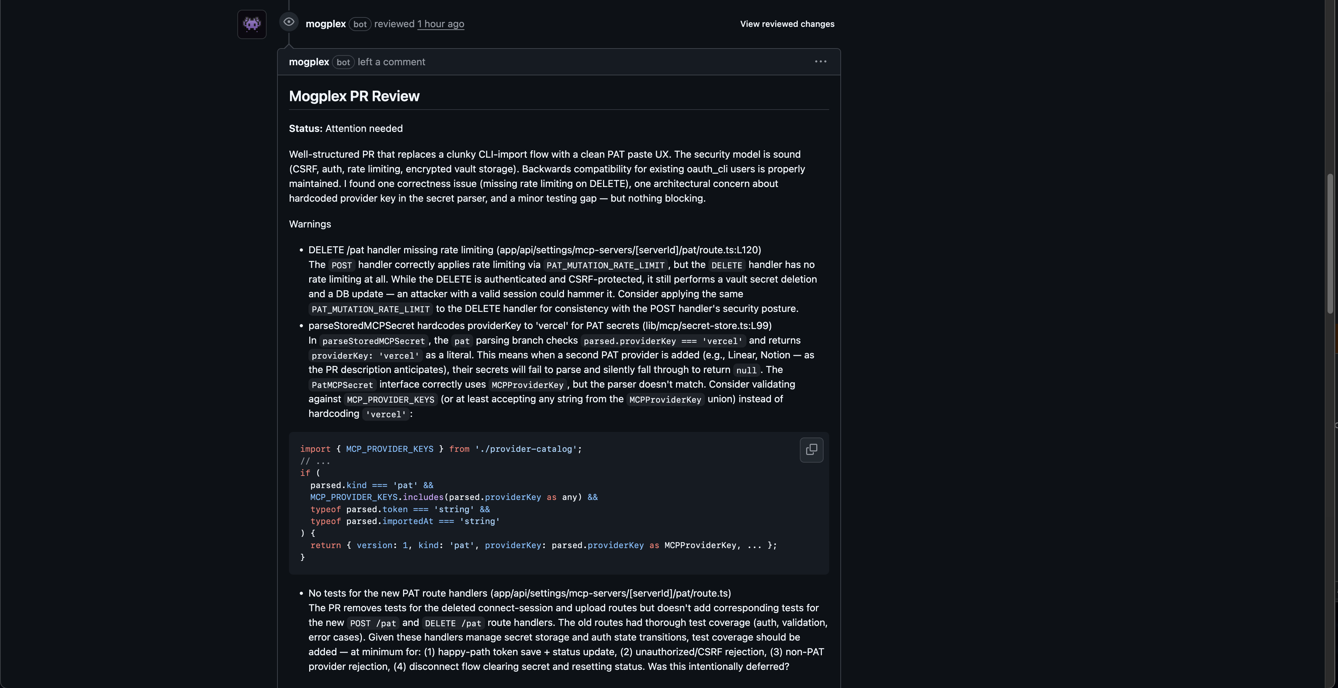Click the PatMCPSecret inline code tag

click(342, 385)
